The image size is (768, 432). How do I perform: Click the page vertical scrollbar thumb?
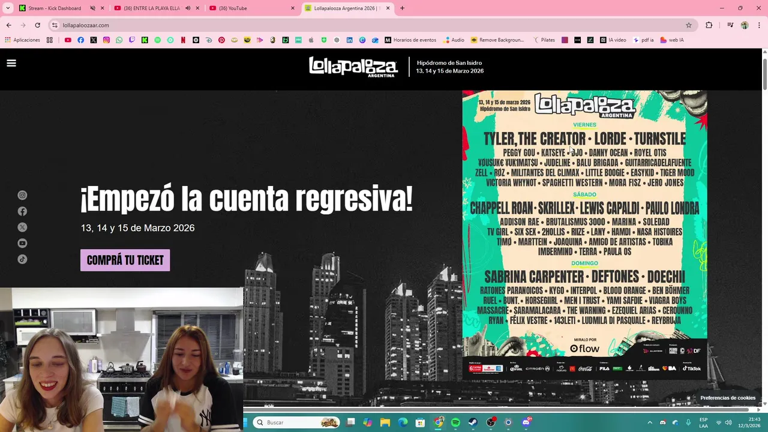764,76
